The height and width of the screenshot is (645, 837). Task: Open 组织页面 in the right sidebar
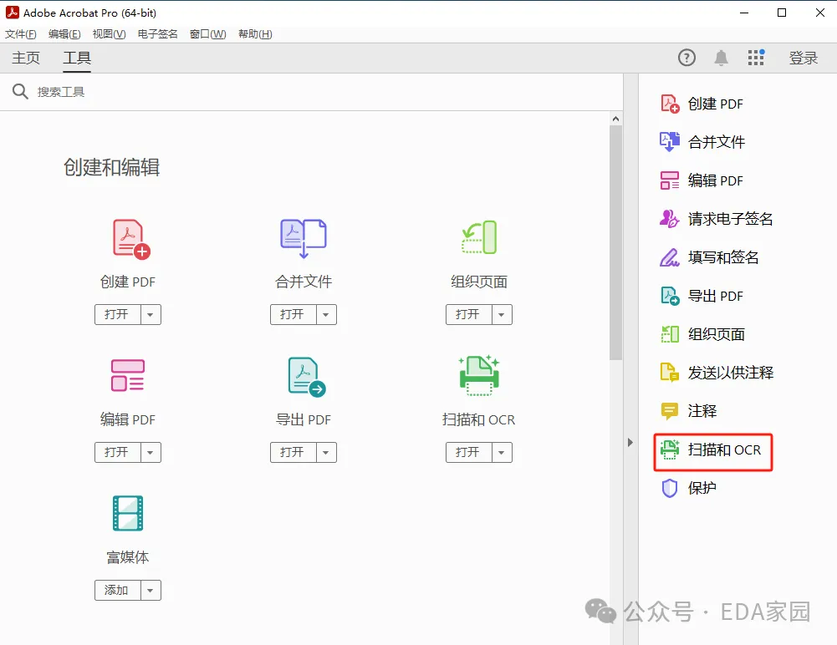(702, 334)
